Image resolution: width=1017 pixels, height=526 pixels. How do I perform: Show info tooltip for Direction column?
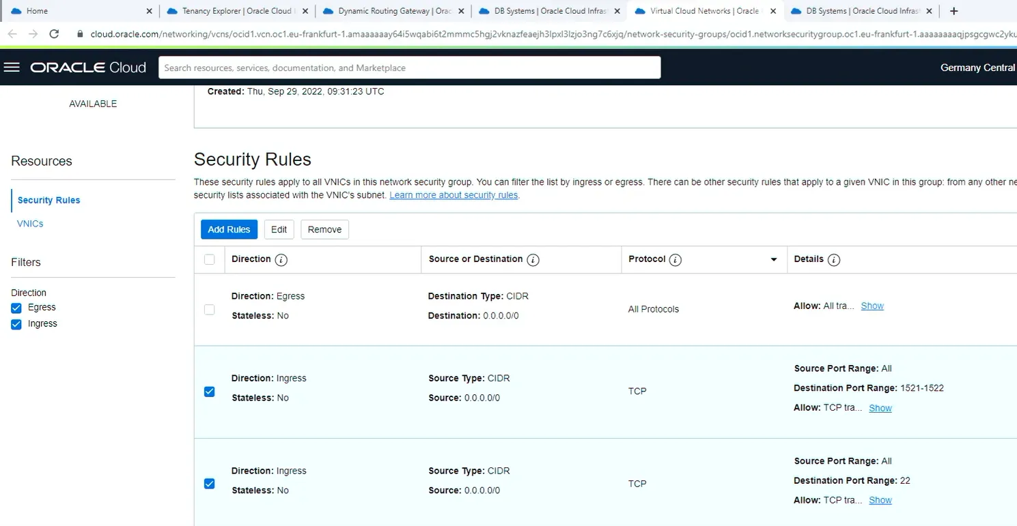[281, 260]
